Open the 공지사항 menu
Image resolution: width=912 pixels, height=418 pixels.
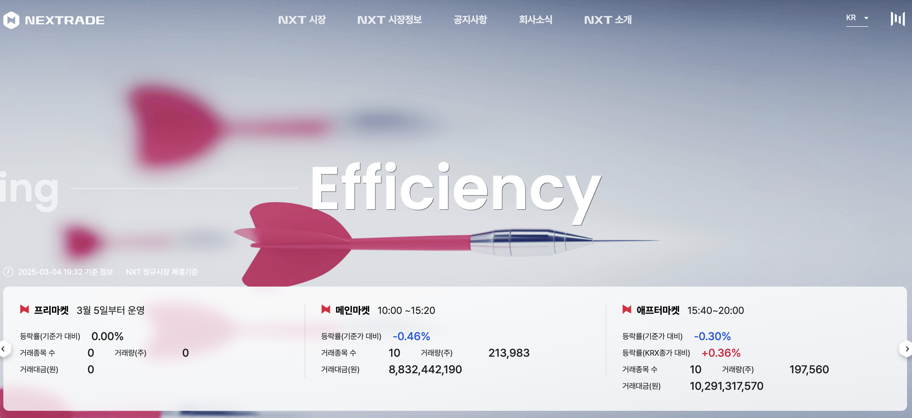[470, 20]
